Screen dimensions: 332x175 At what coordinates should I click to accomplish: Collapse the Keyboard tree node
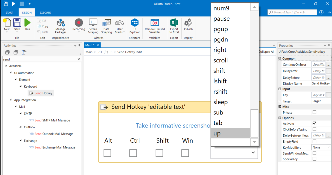coord(21,86)
